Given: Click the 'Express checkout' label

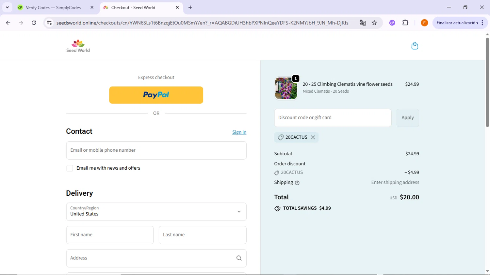Looking at the screenshot, I should click(156, 77).
